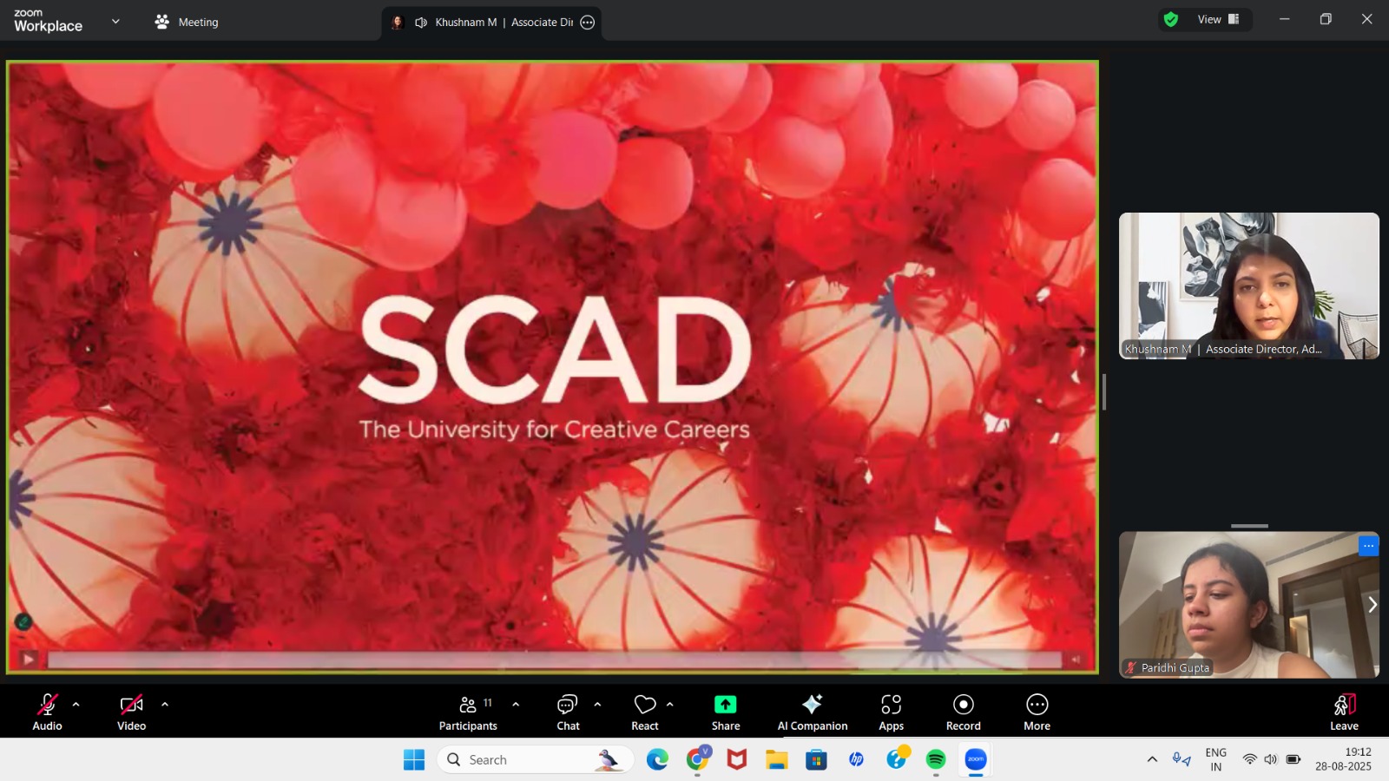The width and height of the screenshot is (1389, 781).
Task: Turn on camera with Video button
Action: [x=131, y=712]
